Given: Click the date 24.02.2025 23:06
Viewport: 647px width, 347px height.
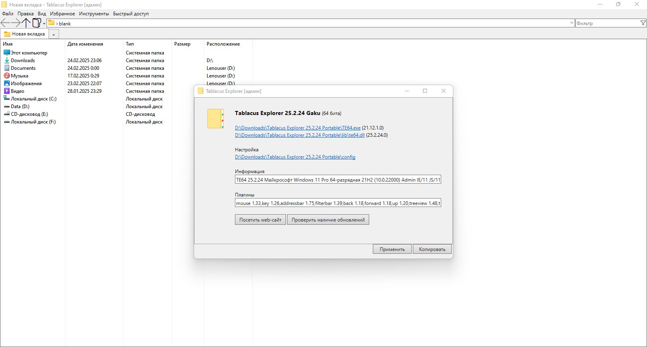Looking at the screenshot, I should point(85,61).
